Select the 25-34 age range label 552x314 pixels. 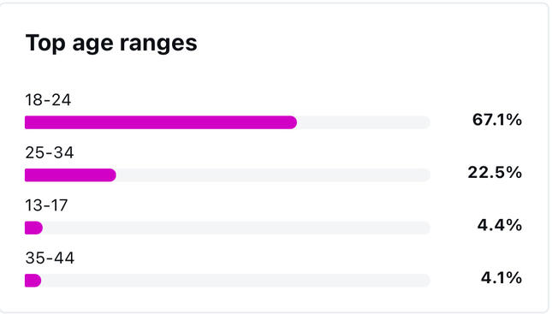tap(50, 153)
